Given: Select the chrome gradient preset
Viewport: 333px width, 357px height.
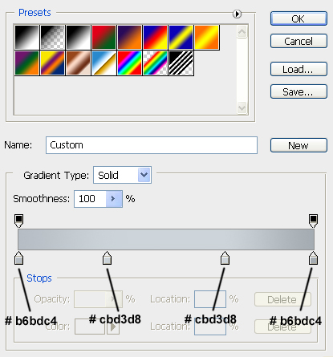Looking at the screenshot, I should [104, 63].
